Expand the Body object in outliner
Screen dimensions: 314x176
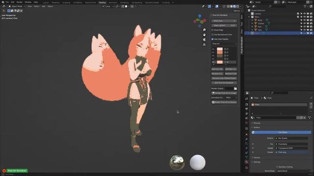pos(252,20)
